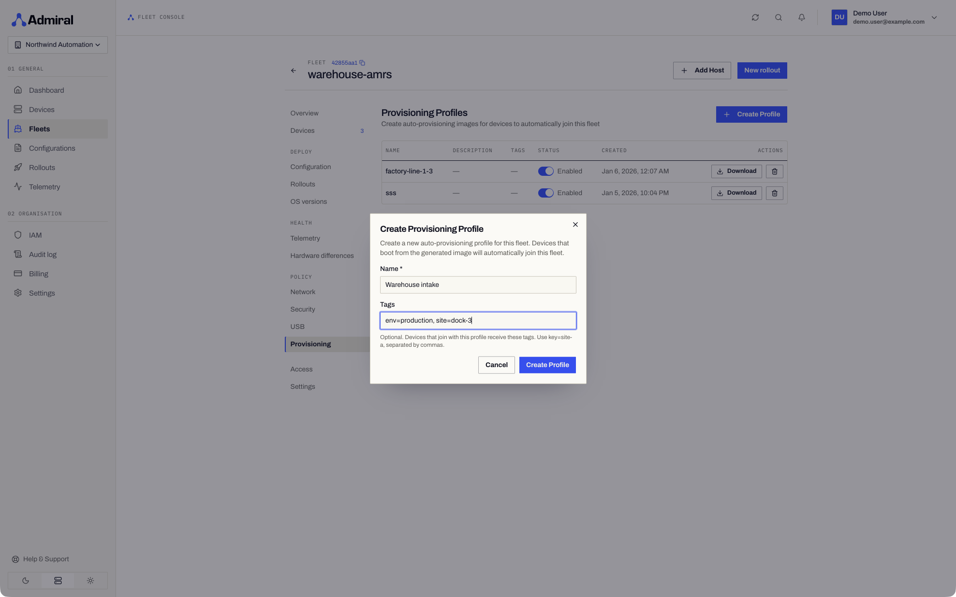The width and height of the screenshot is (956, 597).
Task: Click the factory-line-1-3 profile name
Action: (x=409, y=171)
